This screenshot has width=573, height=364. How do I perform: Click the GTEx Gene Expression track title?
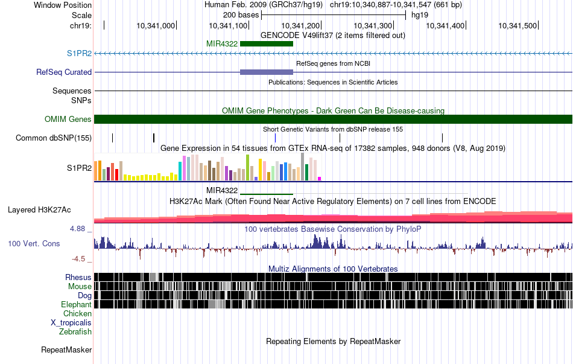tap(333, 148)
